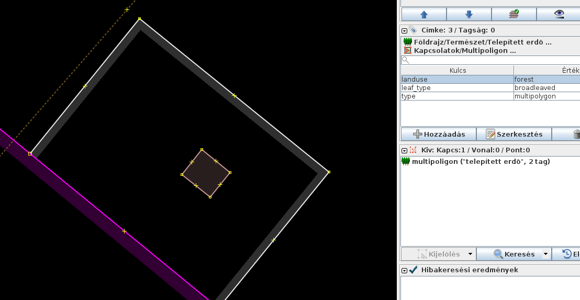Click the validation checkmark header icon
The width and height of the screenshot is (580, 300).
[x=413, y=270]
